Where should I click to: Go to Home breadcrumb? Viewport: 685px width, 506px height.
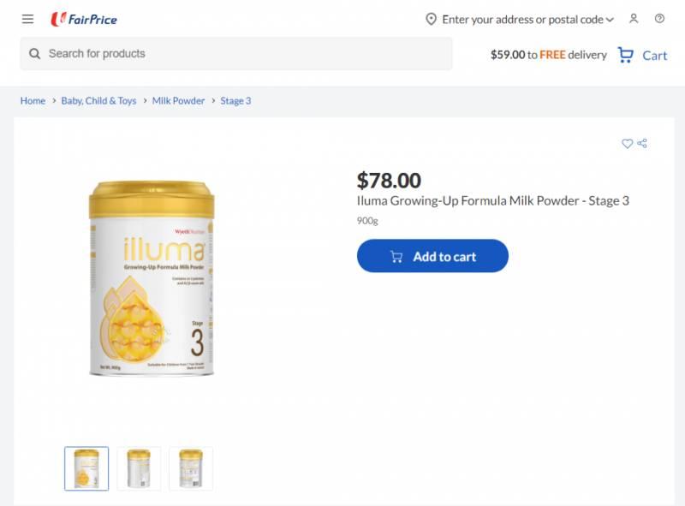33,101
